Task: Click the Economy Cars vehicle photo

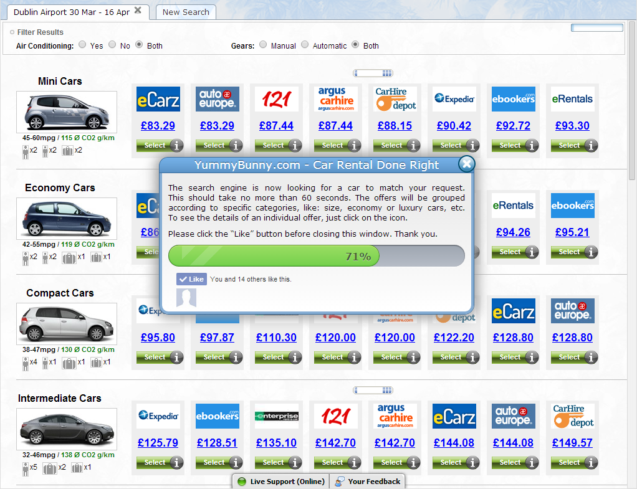Action: point(67,219)
